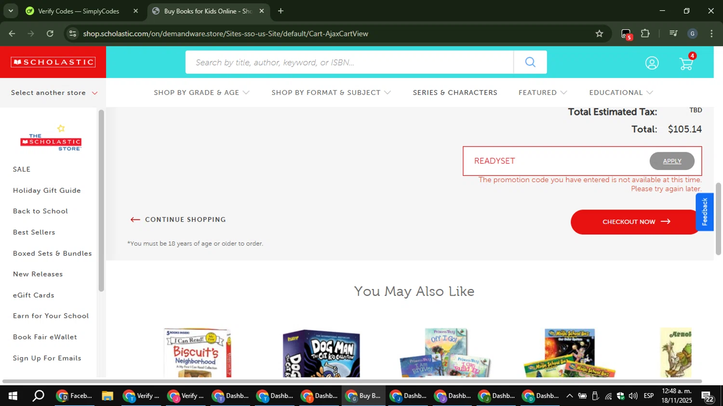This screenshot has height=406, width=723.
Task: Bookmark this page with the star icon
Action: (x=599, y=33)
